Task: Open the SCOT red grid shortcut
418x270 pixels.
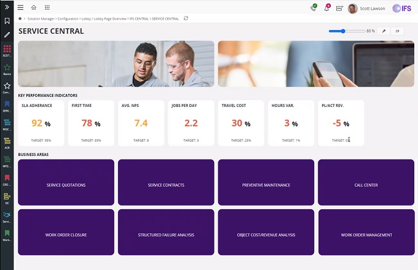Action: (7, 51)
